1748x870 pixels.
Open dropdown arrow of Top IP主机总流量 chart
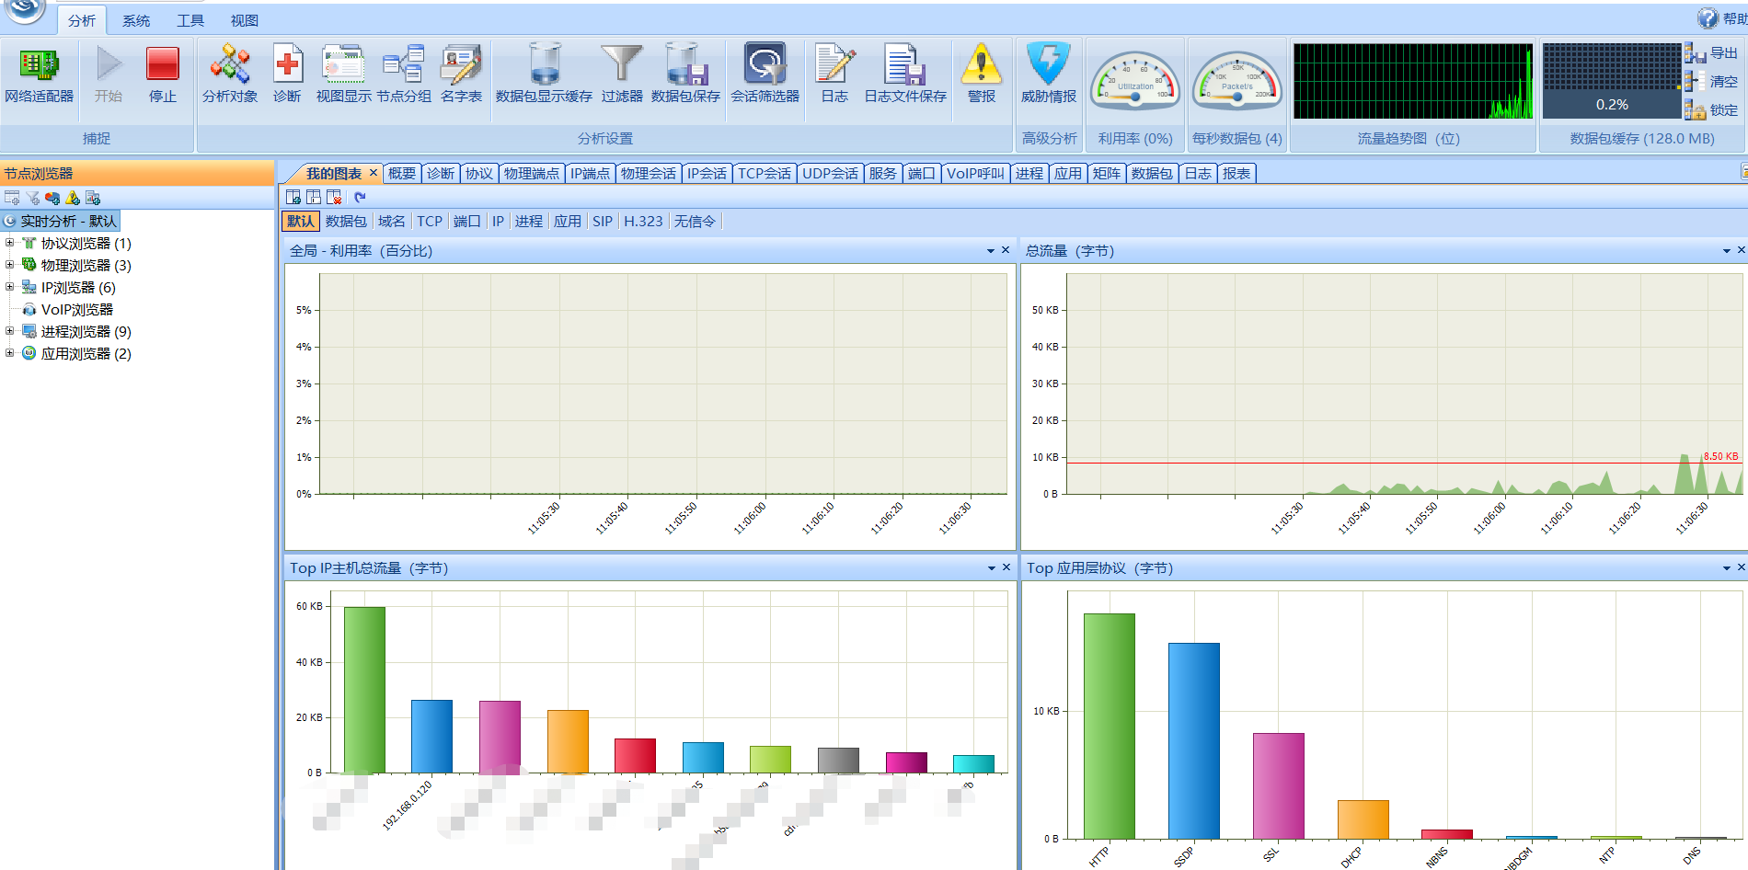pos(992,568)
